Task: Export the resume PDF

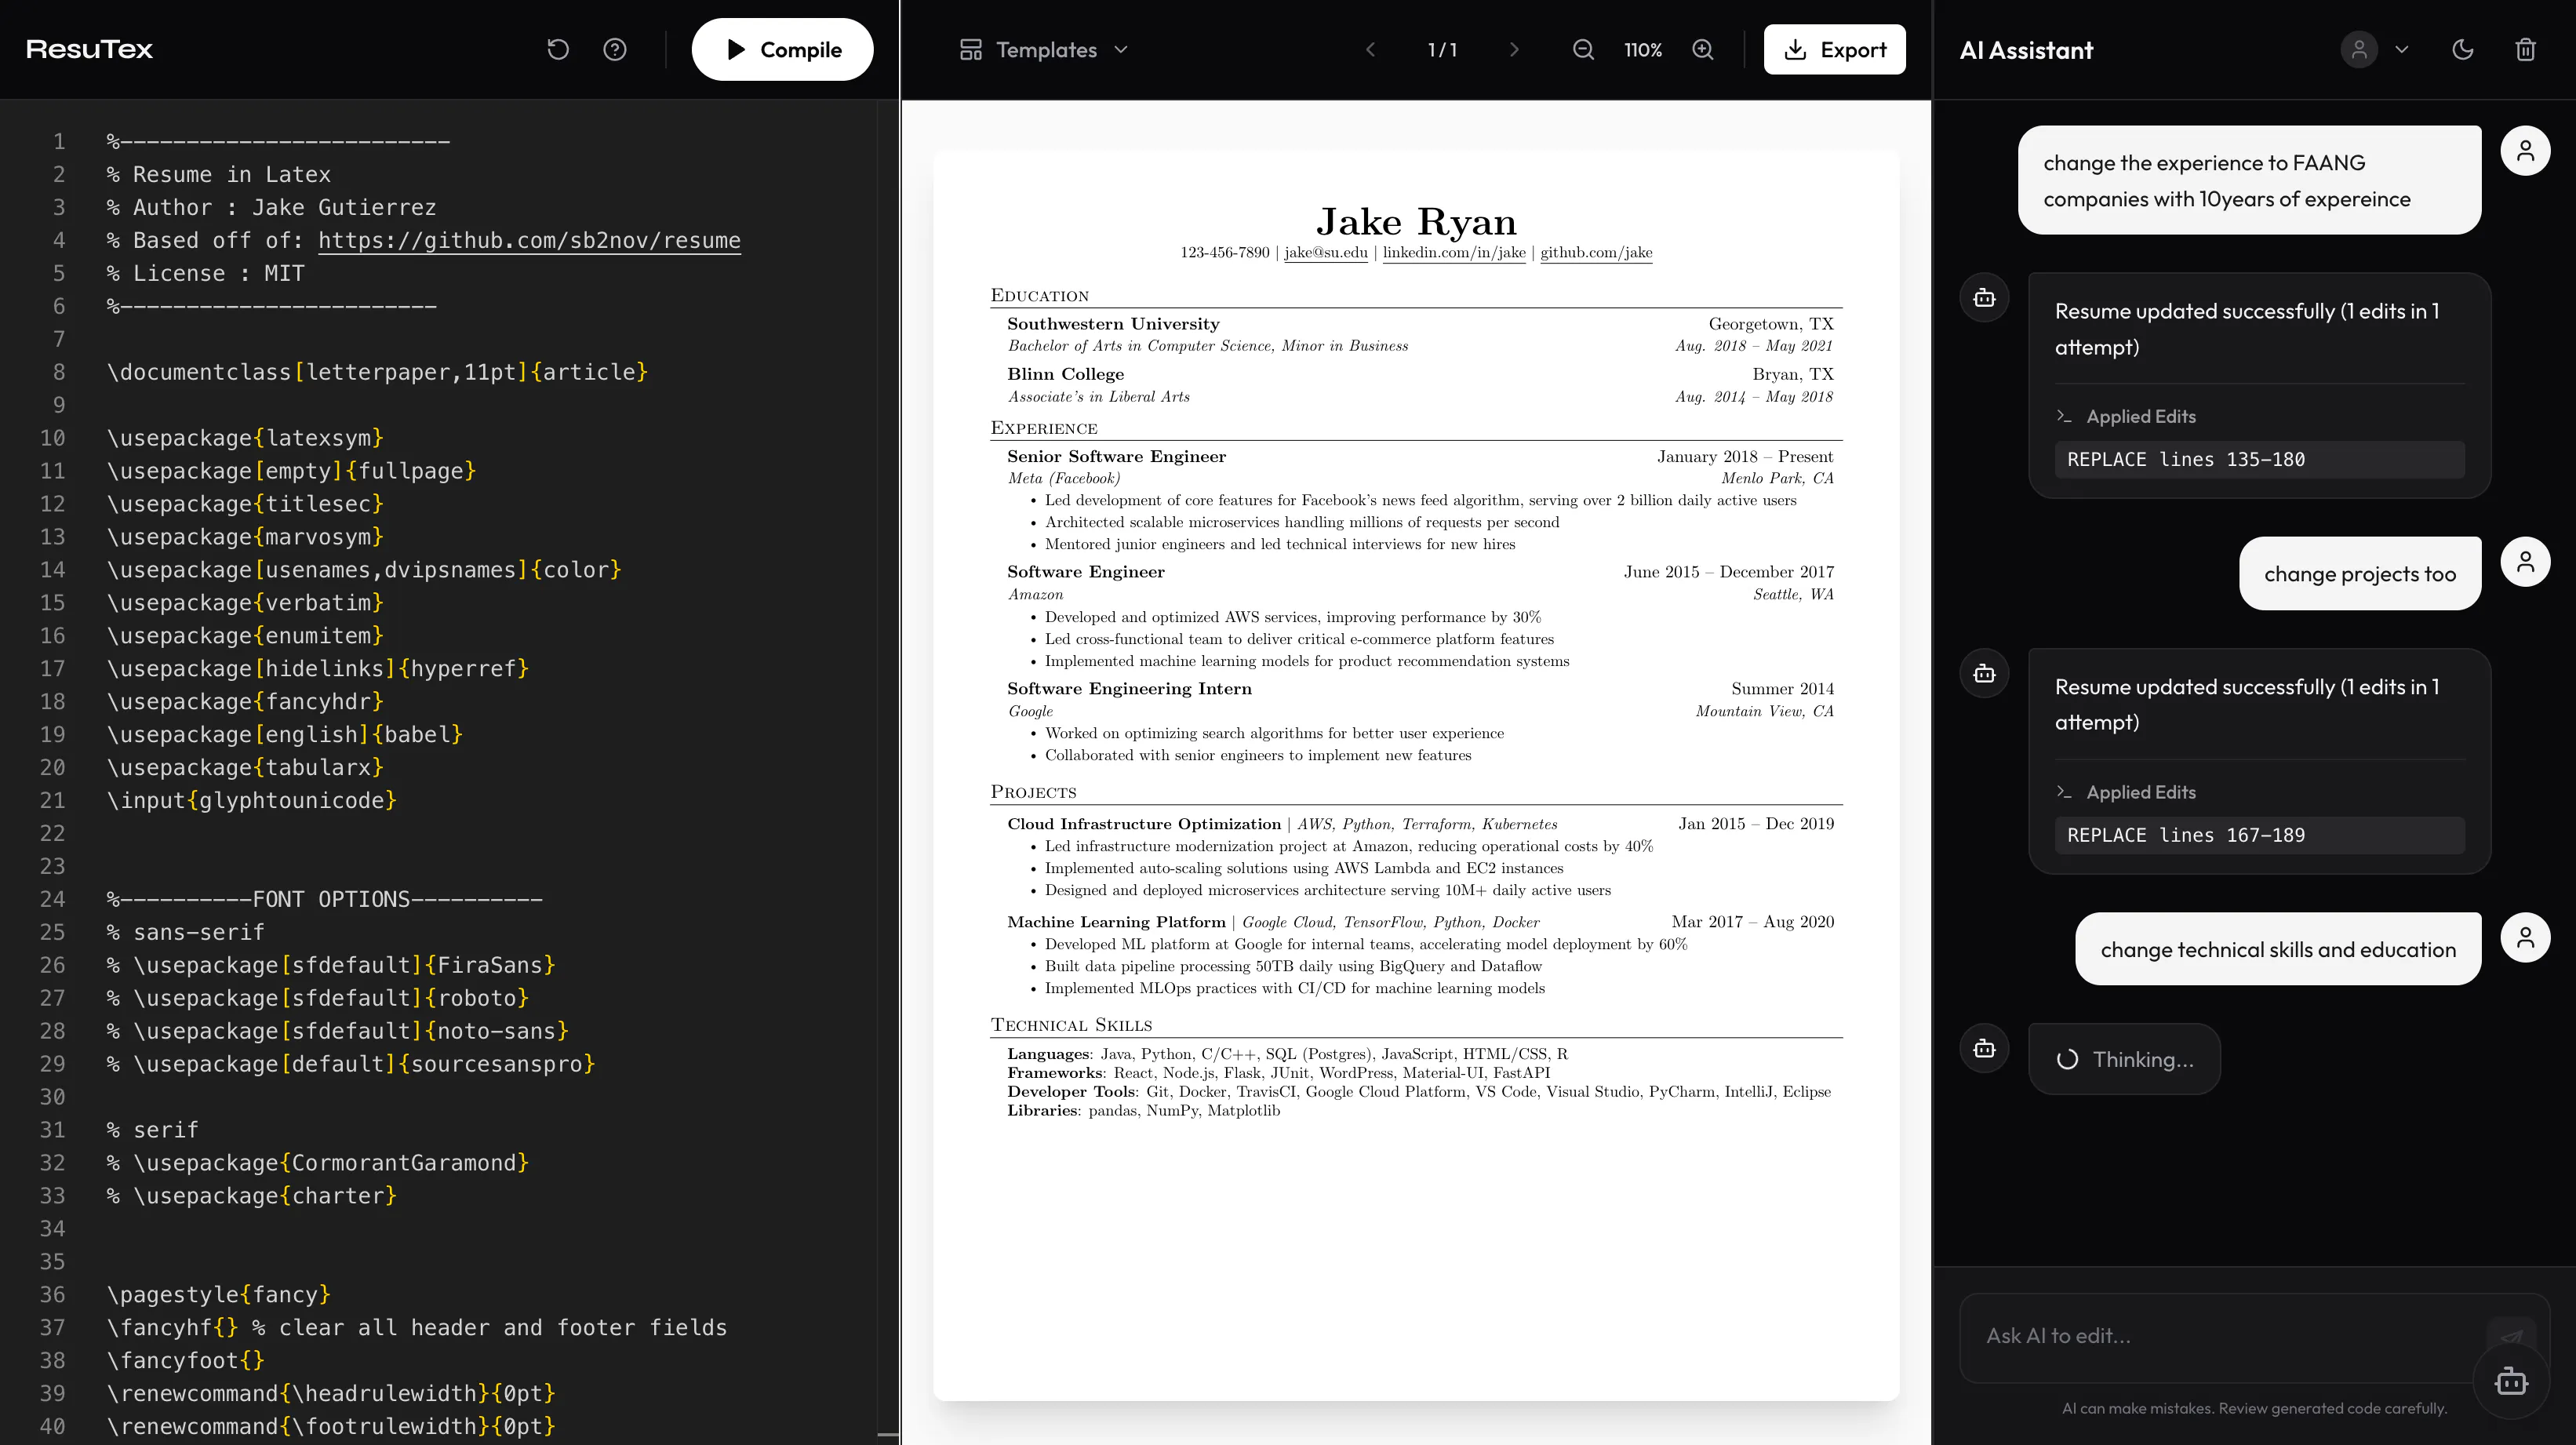Action: click(1834, 49)
